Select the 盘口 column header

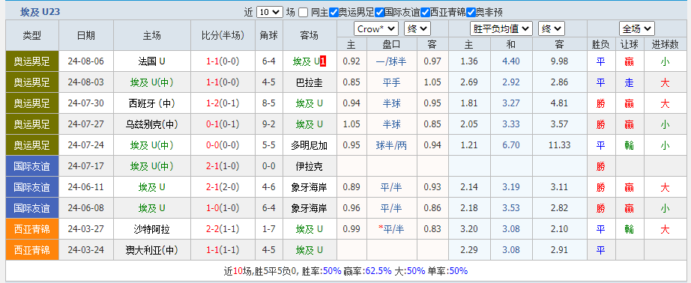pos(391,44)
